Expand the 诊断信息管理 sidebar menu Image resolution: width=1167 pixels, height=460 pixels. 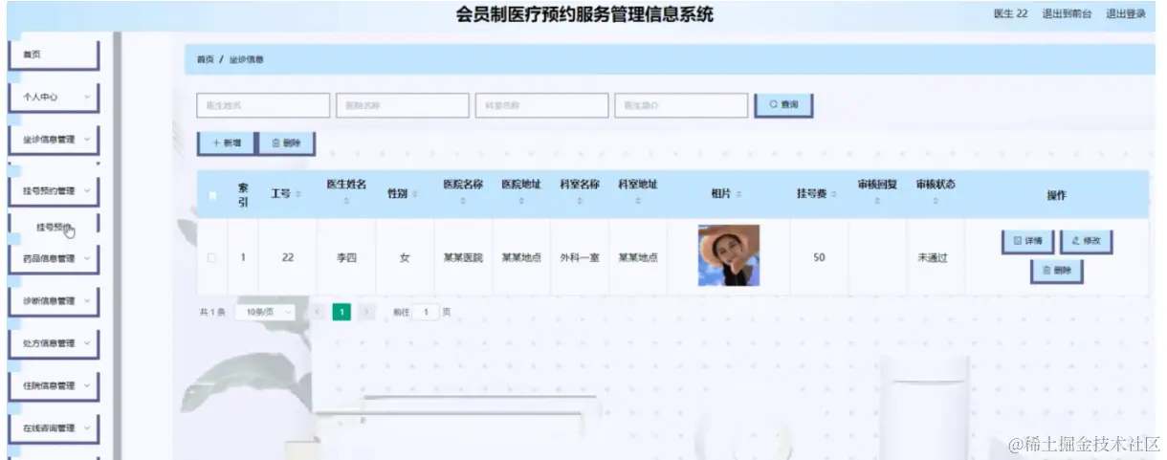pyautogui.click(x=54, y=300)
